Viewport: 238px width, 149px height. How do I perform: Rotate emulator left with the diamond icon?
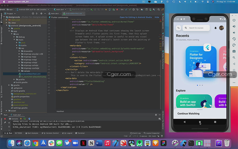point(234,39)
